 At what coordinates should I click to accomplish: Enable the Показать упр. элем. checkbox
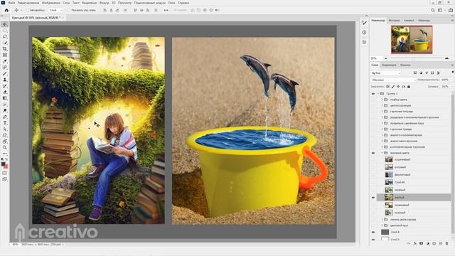click(x=69, y=10)
